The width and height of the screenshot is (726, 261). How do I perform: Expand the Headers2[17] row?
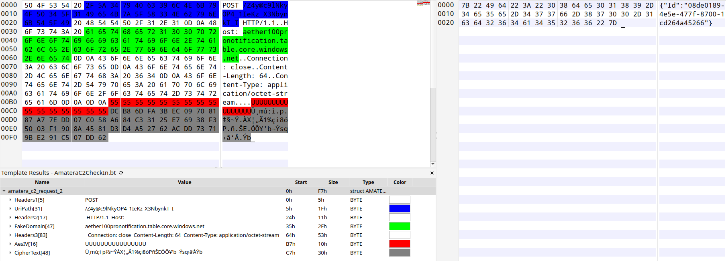pos(10,218)
